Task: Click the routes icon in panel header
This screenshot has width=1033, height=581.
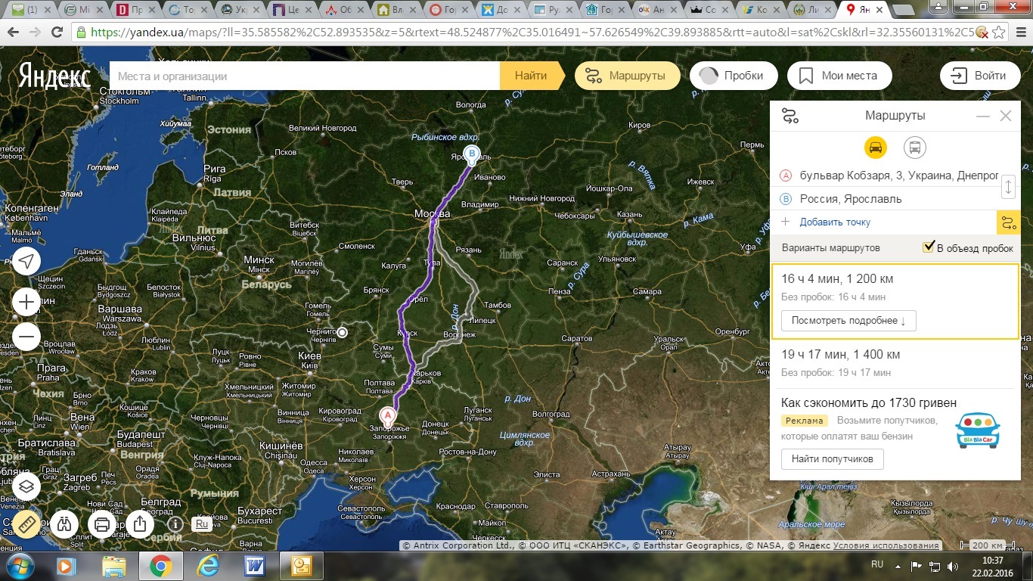Action: tap(790, 116)
